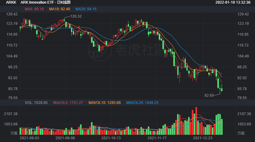
Task: Click the left volume axis 1053.69 label
Action: pyautogui.click(x=11, y=124)
